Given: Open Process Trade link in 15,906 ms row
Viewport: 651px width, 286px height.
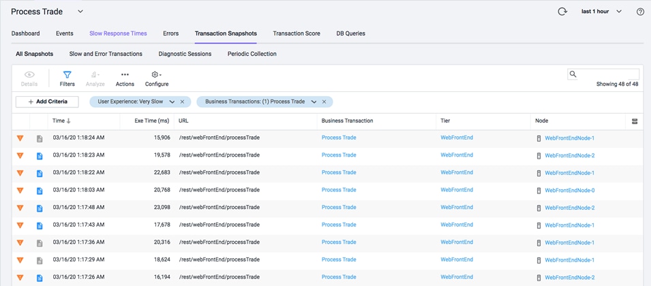Looking at the screenshot, I should (339, 138).
